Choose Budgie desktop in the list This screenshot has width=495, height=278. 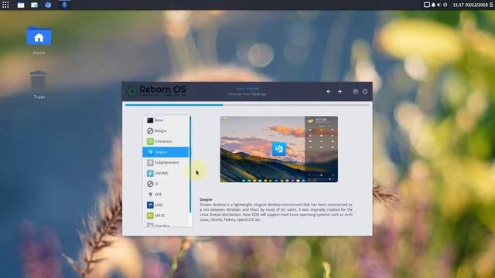166,131
